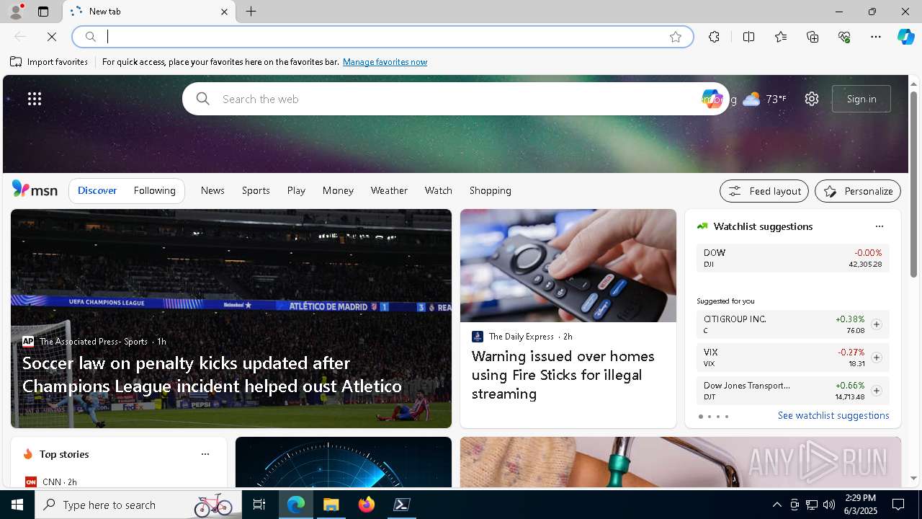922x519 pixels.
Task: Open the Windows Start menu
Action: (17, 505)
